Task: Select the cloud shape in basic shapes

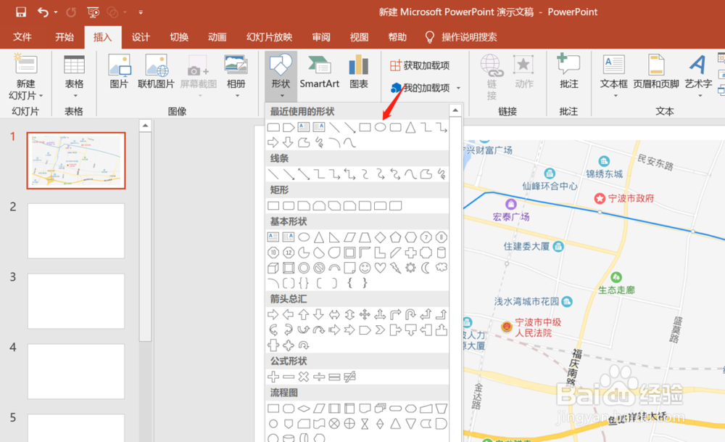Action: pos(442,268)
